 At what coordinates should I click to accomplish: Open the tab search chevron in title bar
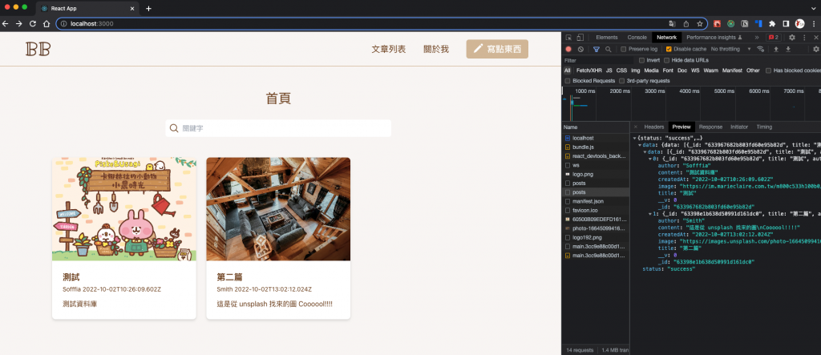coord(813,8)
